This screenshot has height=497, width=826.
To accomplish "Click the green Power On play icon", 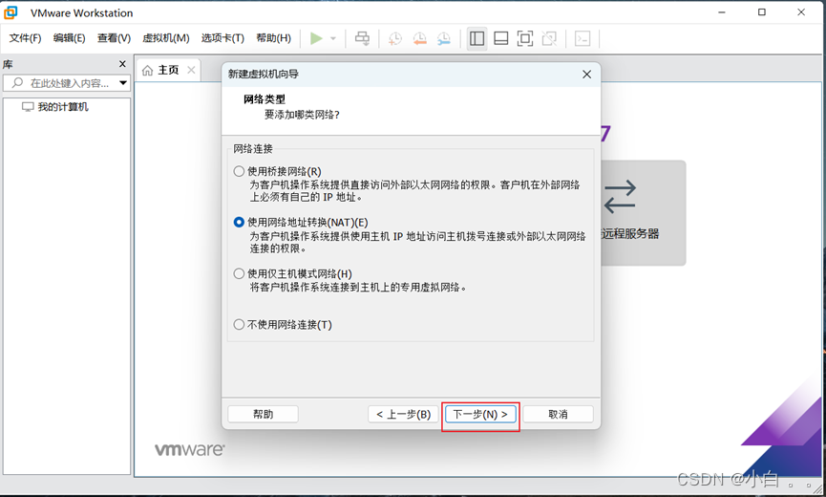I will (316, 38).
